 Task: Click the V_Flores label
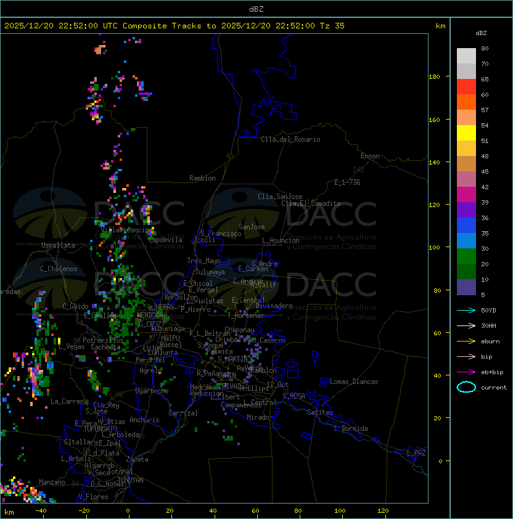93,497
